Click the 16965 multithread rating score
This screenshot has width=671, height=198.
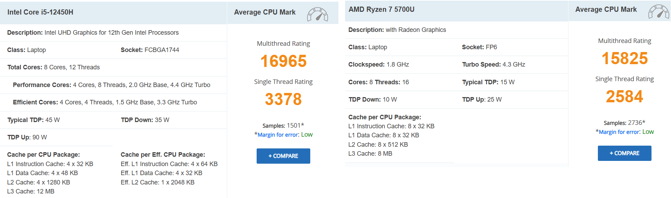[x=283, y=61]
